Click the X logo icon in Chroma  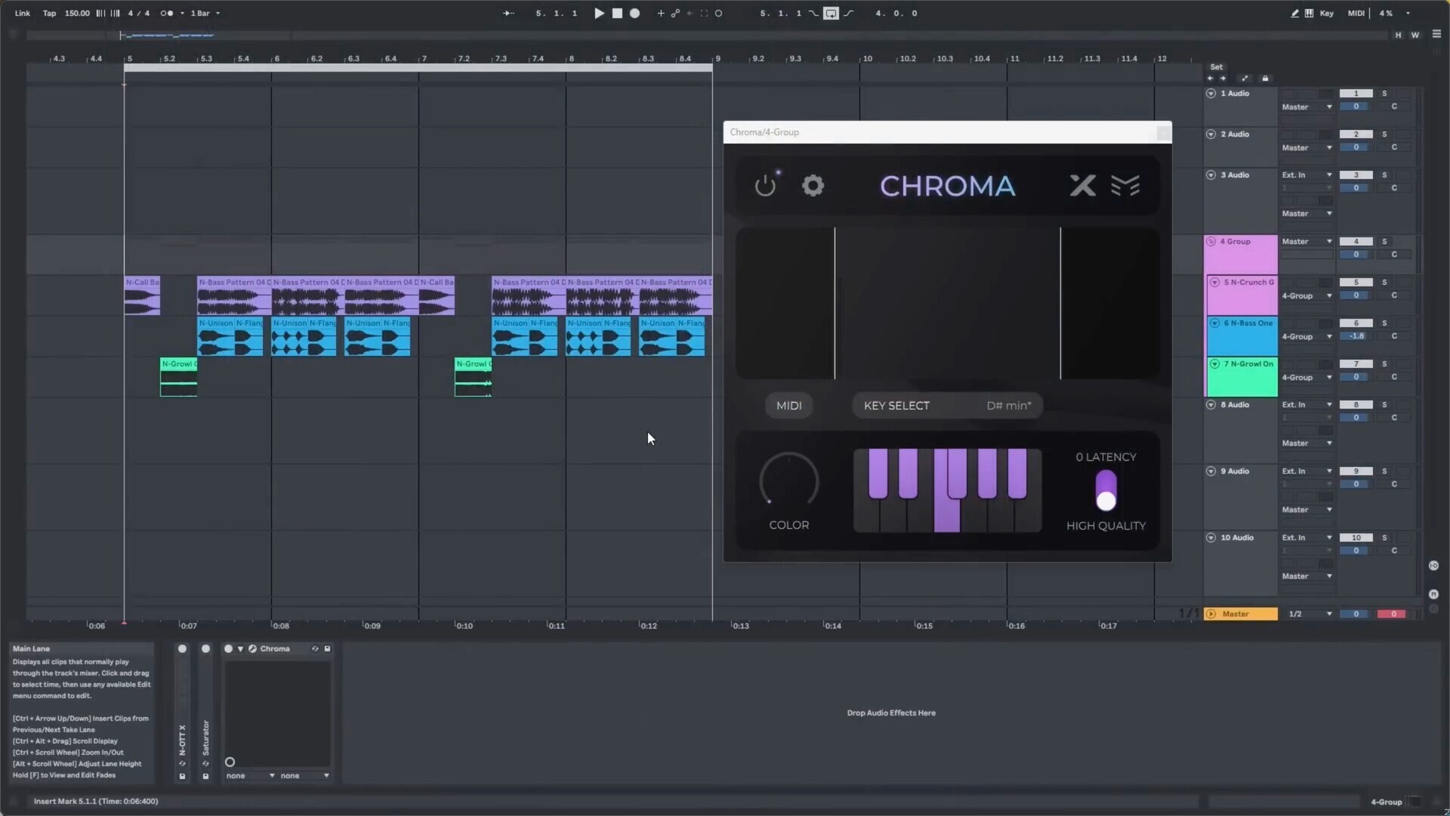pyautogui.click(x=1082, y=185)
